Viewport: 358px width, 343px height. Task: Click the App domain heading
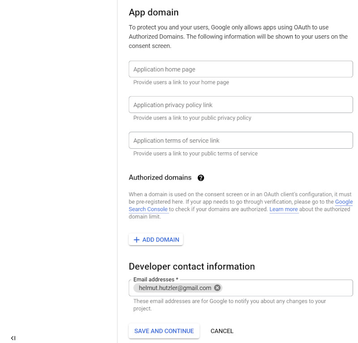(153, 13)
